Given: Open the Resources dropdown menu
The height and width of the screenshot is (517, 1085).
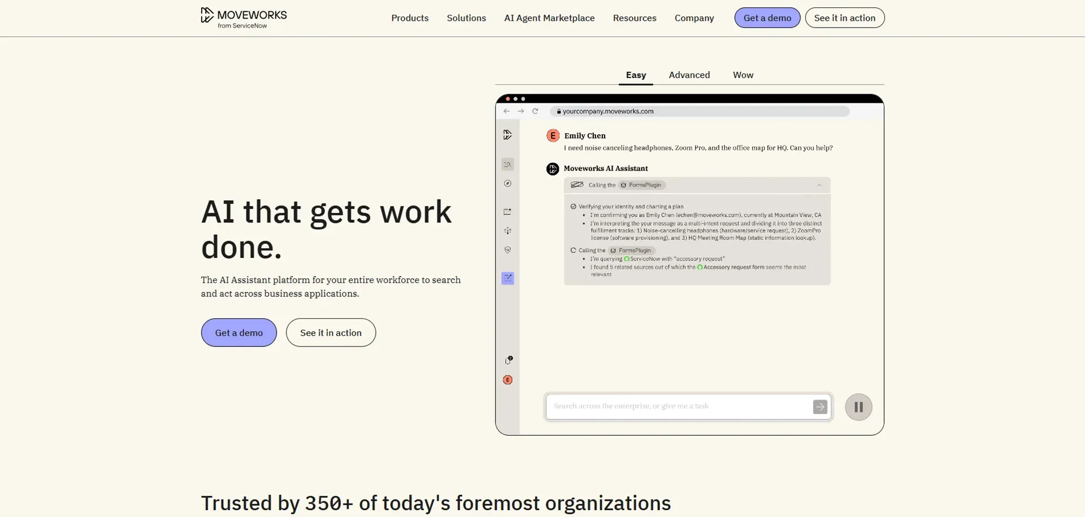Looking at the screenshot, I should click(634, 18).
